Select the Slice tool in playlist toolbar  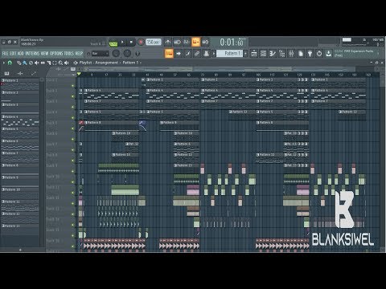48,63
